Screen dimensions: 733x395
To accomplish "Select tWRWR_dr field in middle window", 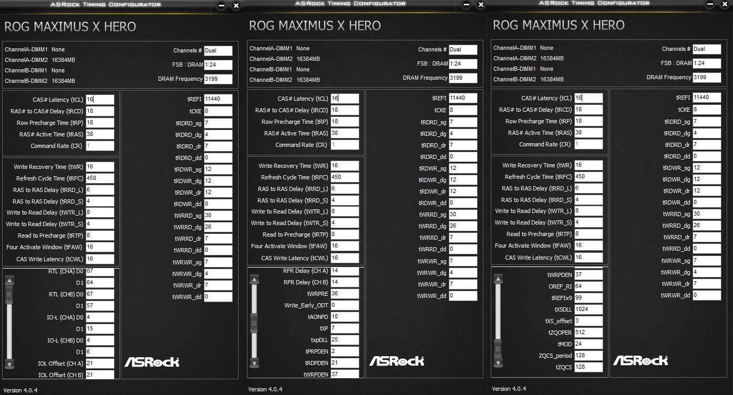I will point(463,284).
